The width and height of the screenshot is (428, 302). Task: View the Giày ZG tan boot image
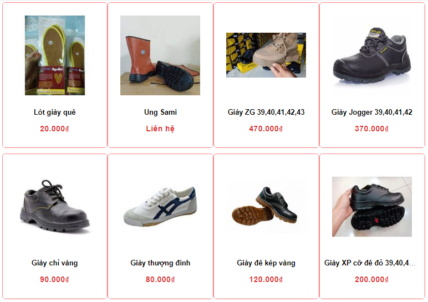266,55
